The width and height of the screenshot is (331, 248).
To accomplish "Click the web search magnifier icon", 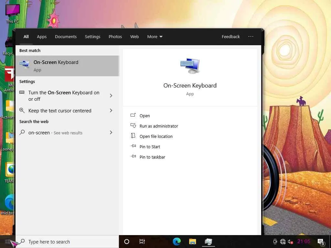I will pyautogui.click(x=22, y=132).
